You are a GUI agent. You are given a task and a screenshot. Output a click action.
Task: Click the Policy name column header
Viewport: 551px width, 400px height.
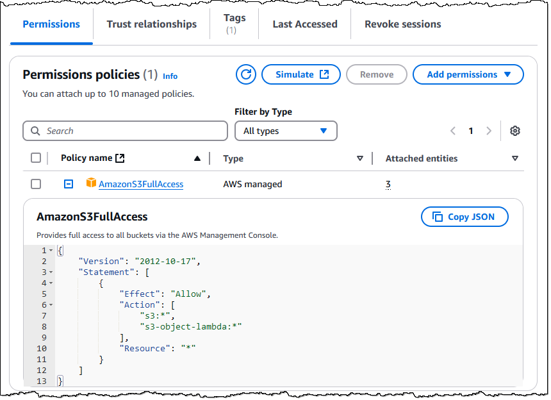coord(86,158)
